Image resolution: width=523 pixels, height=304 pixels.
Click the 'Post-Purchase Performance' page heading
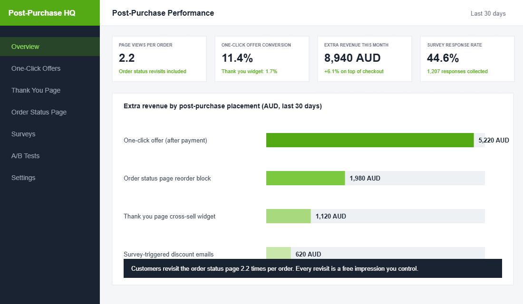163,13
